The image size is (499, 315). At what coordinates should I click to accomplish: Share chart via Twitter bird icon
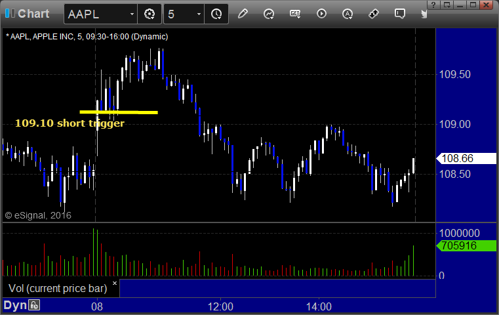424,14
